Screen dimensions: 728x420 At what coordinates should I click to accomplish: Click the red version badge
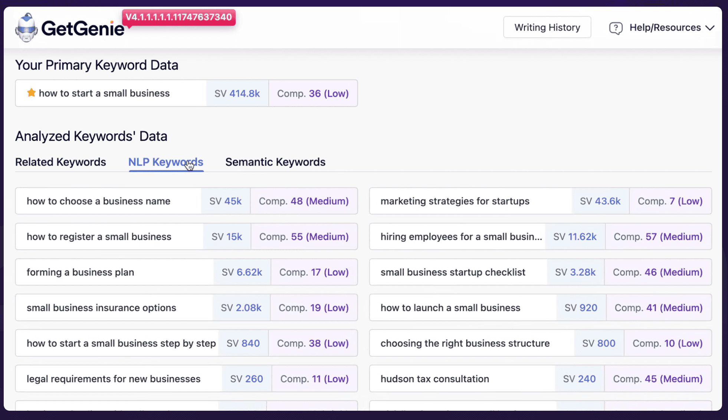pos(178,17)
